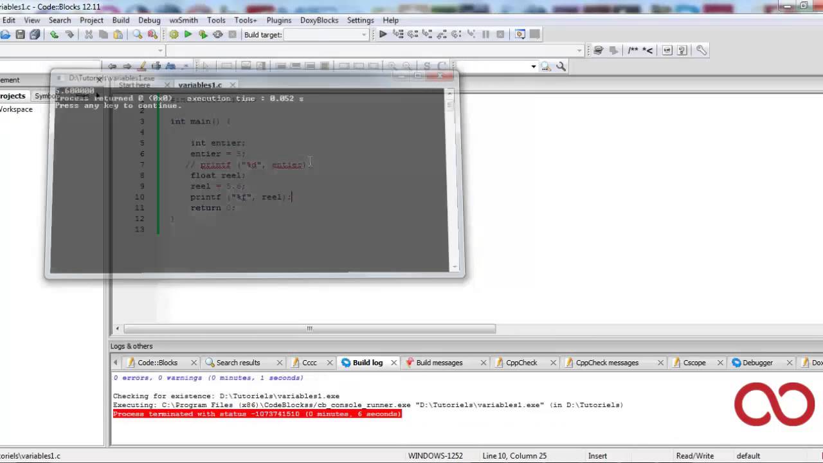Click the Save file icon
823x463 pixels.
point(20,35)
